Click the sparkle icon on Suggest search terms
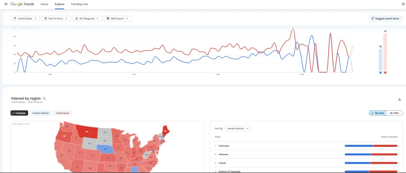Viewport: 406px width, 173px height. 373,19
